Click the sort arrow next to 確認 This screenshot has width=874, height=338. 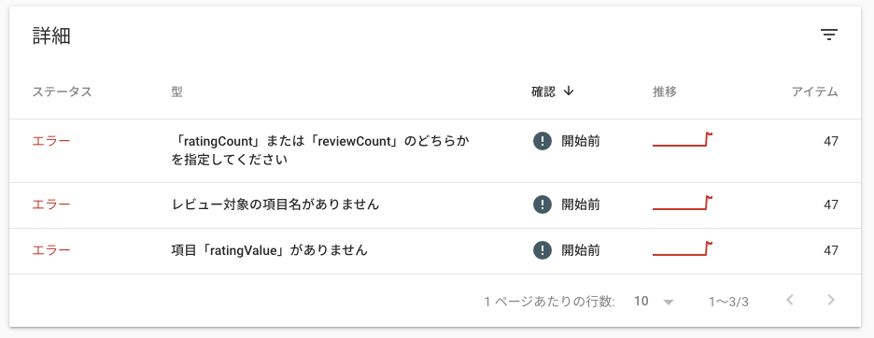pyautogui.click(x=569, y=92)
